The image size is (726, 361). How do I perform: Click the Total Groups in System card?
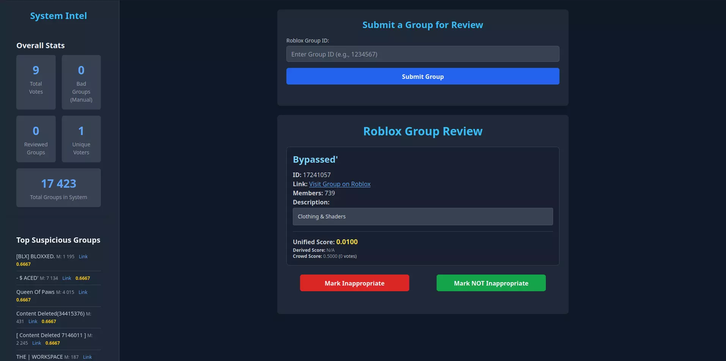point(58,188)
